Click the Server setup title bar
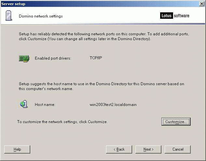The image size is (206, 161). click(x=98, y=4)
